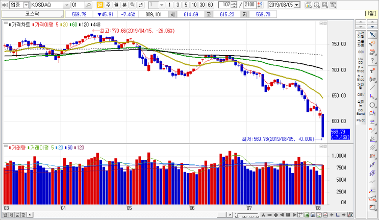
Task: Click the 코스닥 name button
Action: pyautogui.click(x=33, y=14)
